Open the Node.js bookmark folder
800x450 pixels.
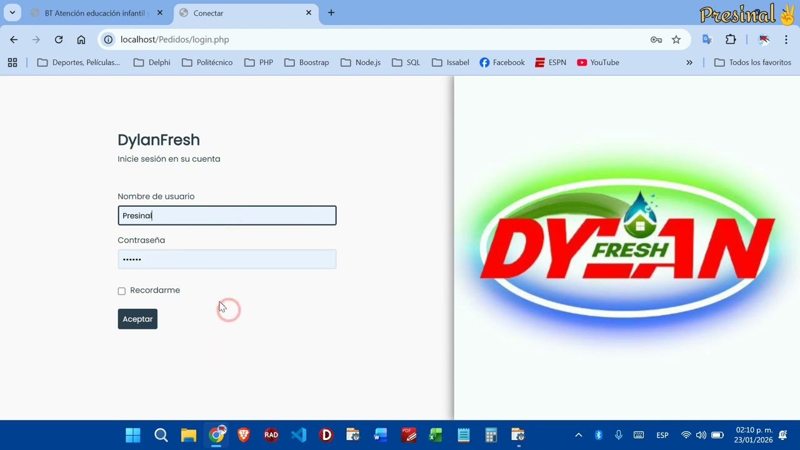[x=360, y=62]
